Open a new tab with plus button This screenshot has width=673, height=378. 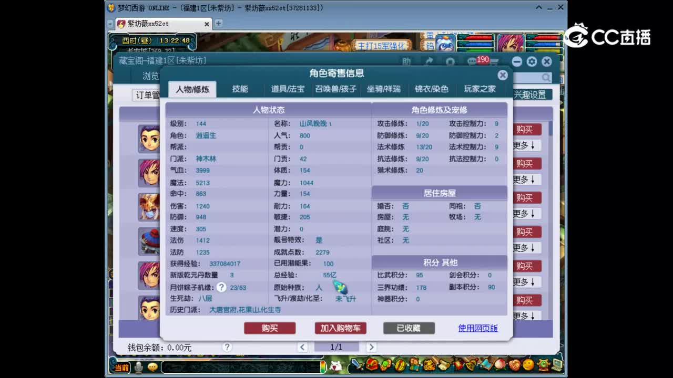[218, 24]
